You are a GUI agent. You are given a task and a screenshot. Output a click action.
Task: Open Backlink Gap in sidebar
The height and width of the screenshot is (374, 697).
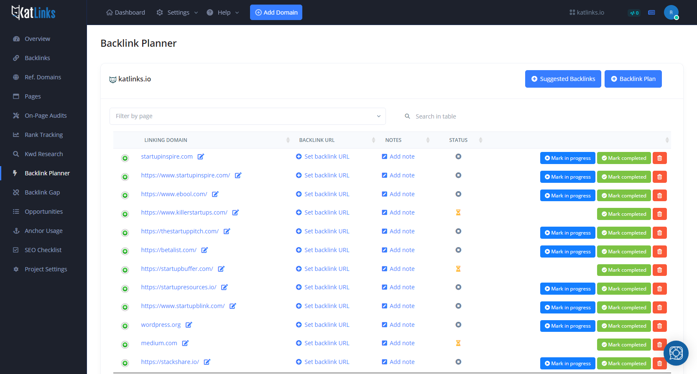pos(42,192)
